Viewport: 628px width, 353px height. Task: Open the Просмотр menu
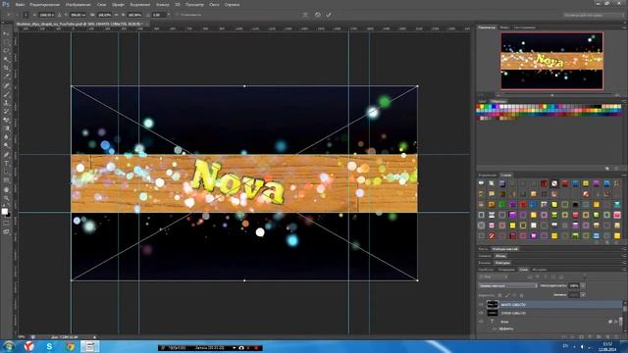(194, 4)
